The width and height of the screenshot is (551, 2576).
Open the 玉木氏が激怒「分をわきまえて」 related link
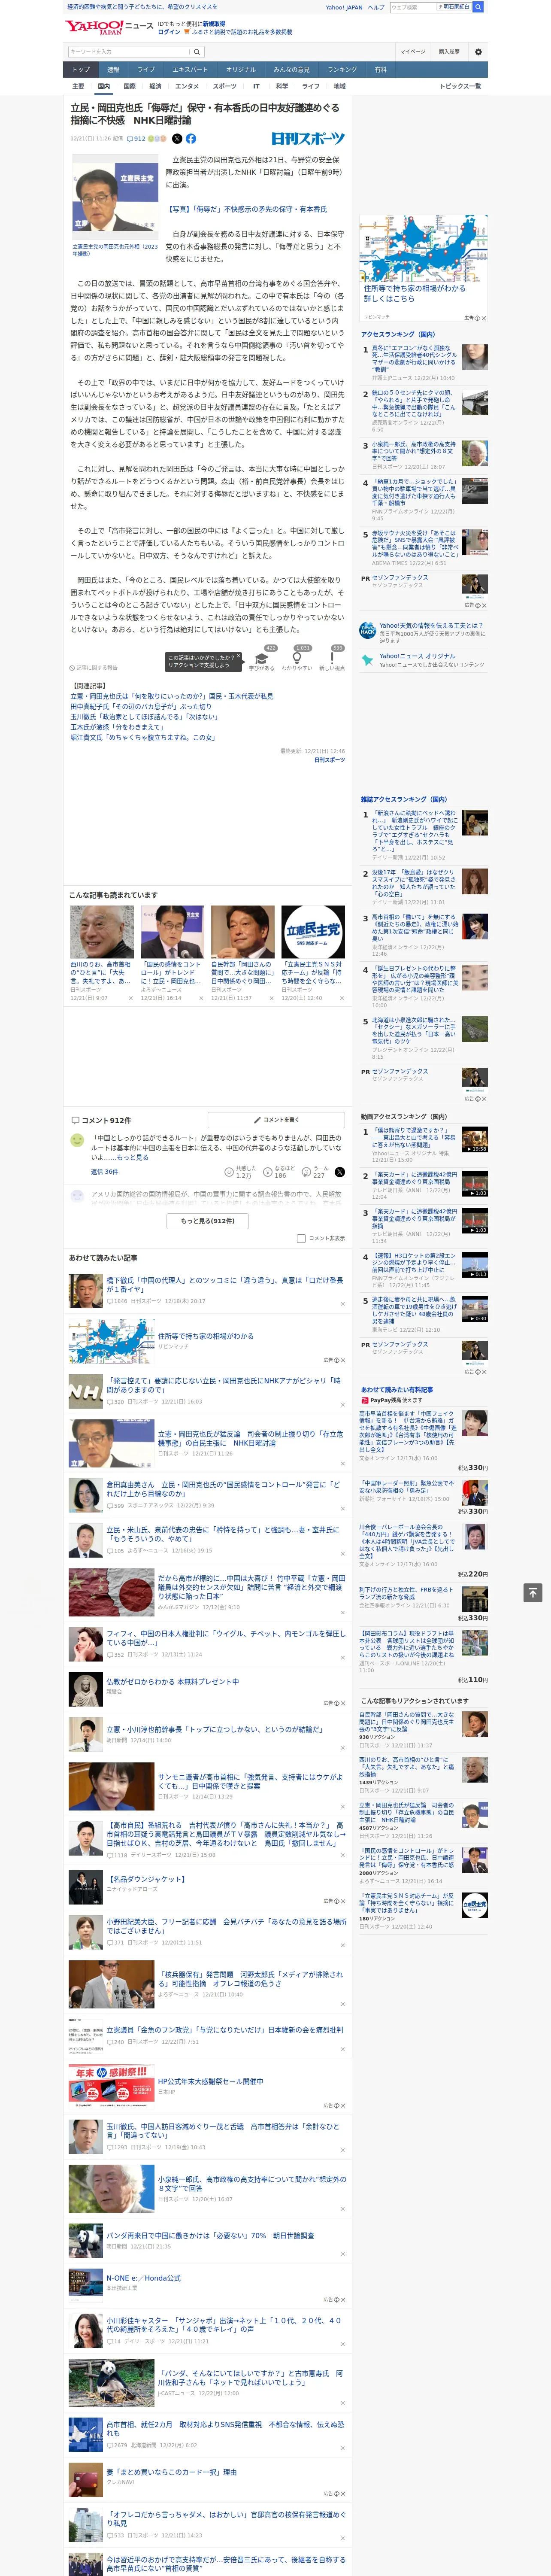[x=118, y=727]
